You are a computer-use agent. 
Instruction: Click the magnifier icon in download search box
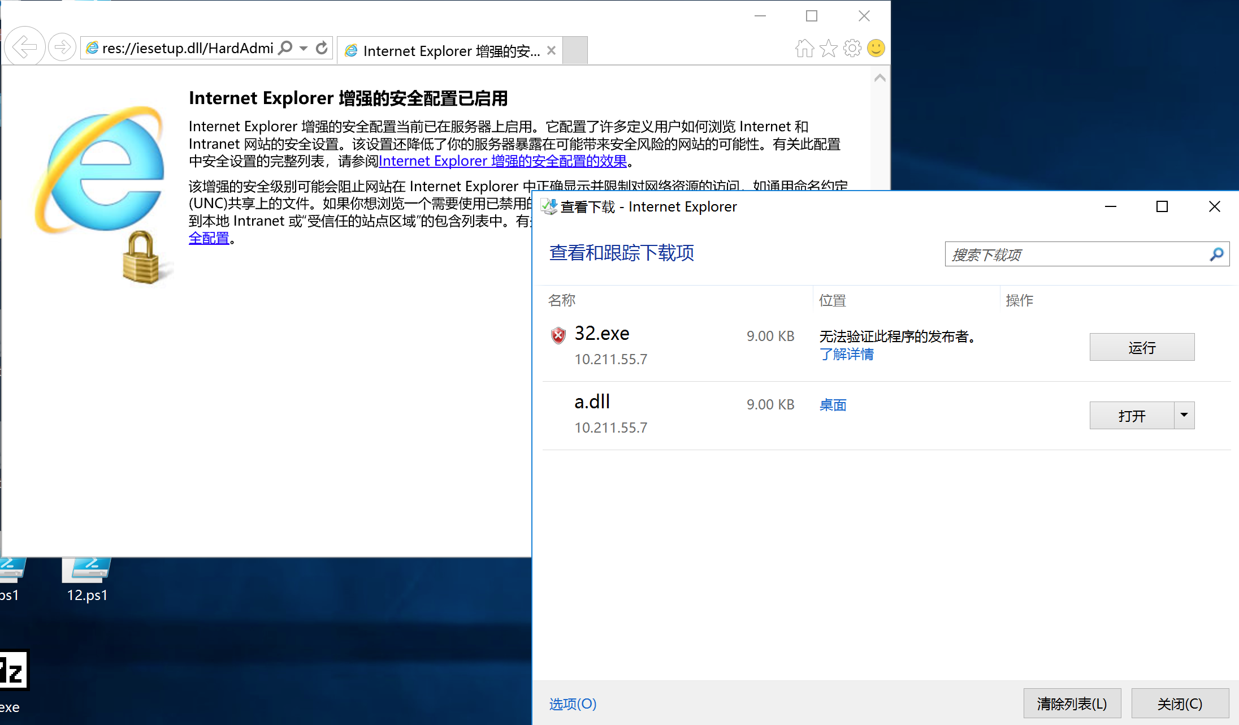(x=1215, y=254)
